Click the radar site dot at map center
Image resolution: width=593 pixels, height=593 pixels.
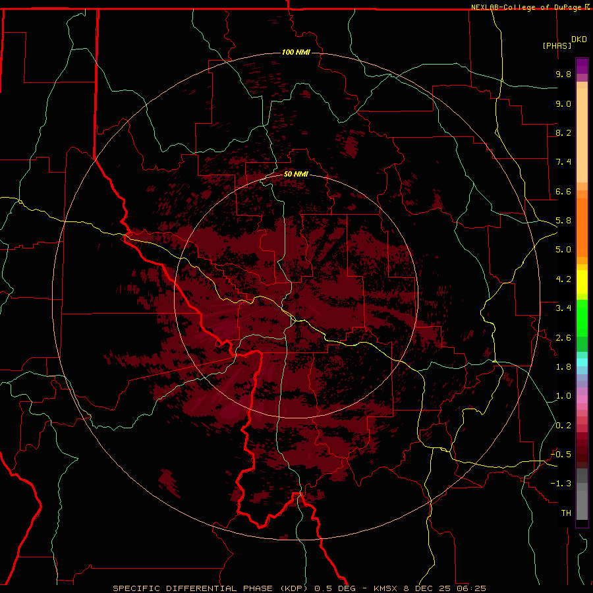[x=296, y=296]
